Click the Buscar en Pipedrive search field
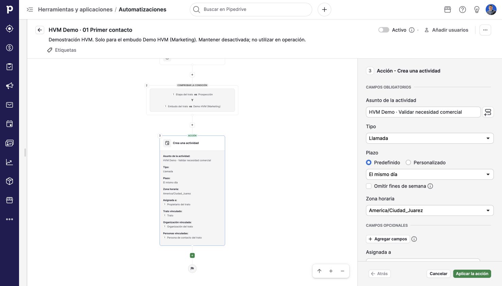The image size is (502, 286). click(x=251, y=10)
